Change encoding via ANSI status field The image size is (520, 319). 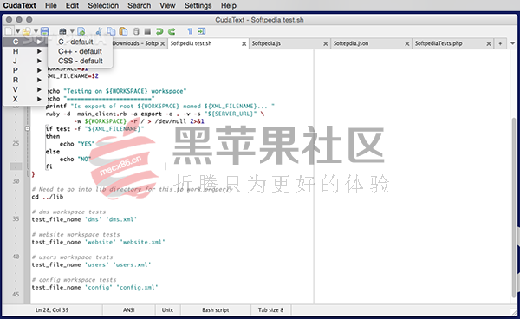tap(128, 310)
